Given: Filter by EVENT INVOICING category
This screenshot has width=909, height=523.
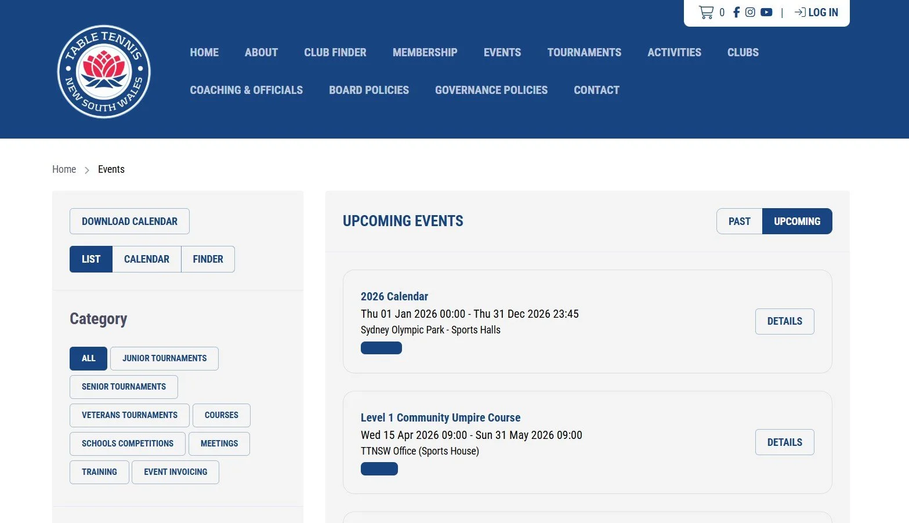Looking at the screenshot, I should pos(175,472).
